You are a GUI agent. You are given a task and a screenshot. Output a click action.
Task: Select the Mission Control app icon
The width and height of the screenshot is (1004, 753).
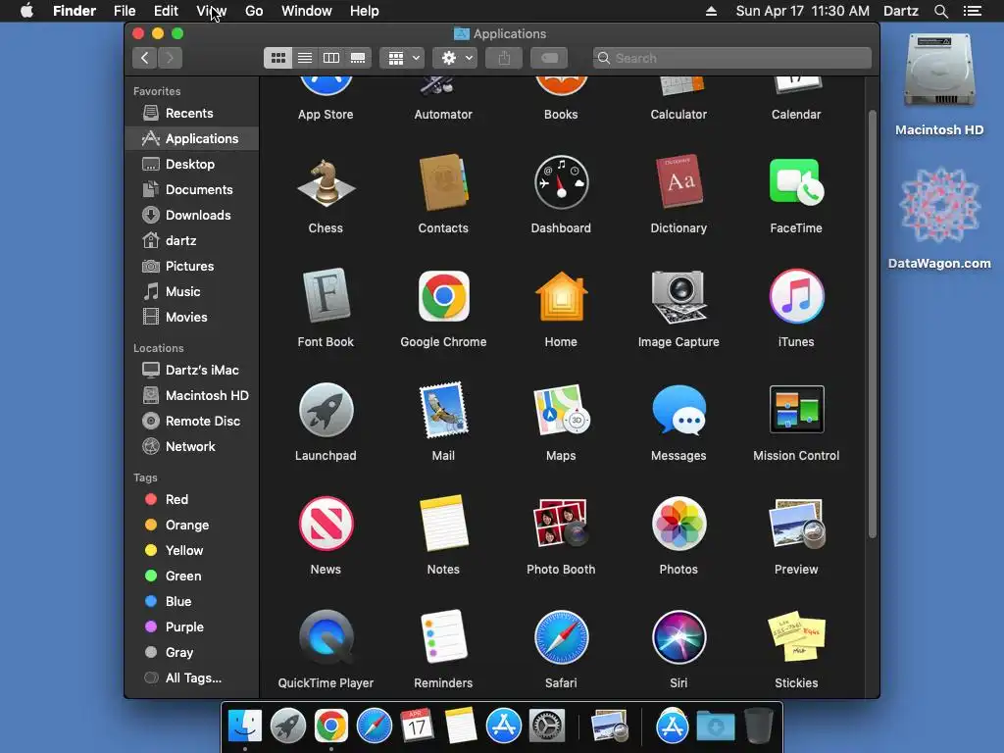pyautogui.click(x=796, y=410)
